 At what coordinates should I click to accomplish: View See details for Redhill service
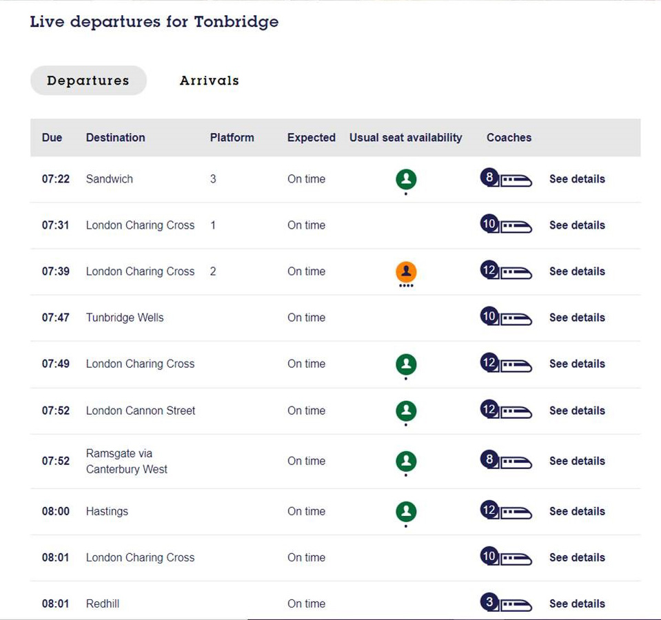(577, 603)
